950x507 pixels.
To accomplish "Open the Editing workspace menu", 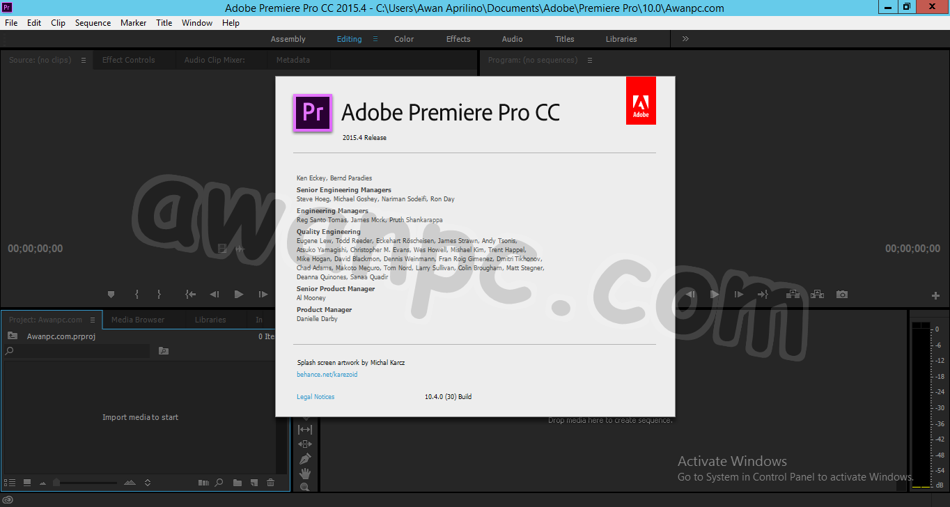I will [375, 39].
